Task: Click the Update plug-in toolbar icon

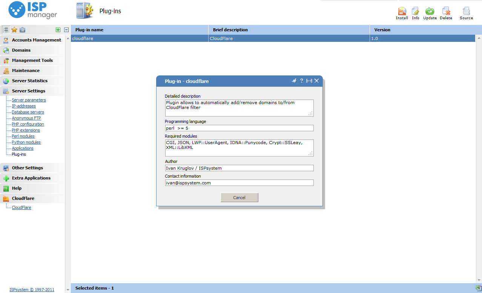Action: 430,13
